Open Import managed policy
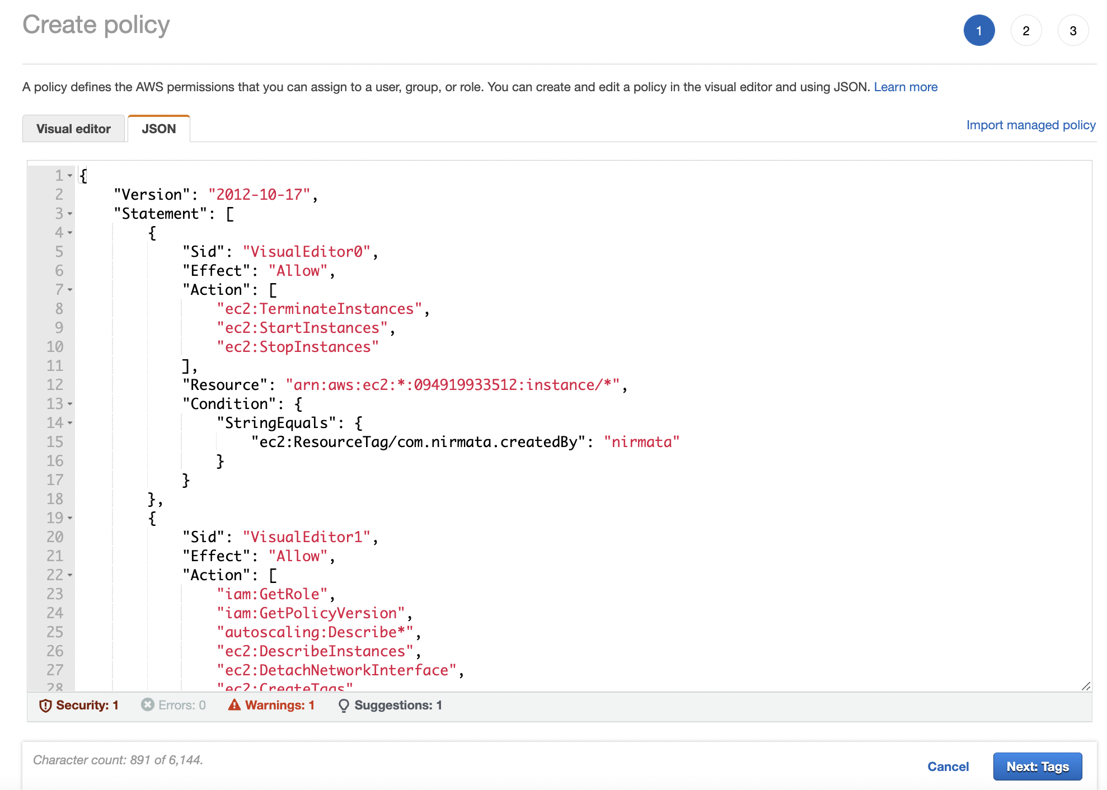Screen dimensions: 1107x790 tap(1031, 125)
